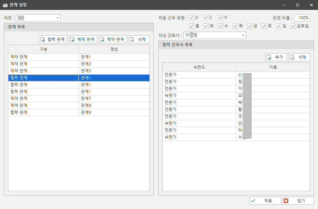
Task: Click the 제약 관계 add button
Action: pos(112,39)
